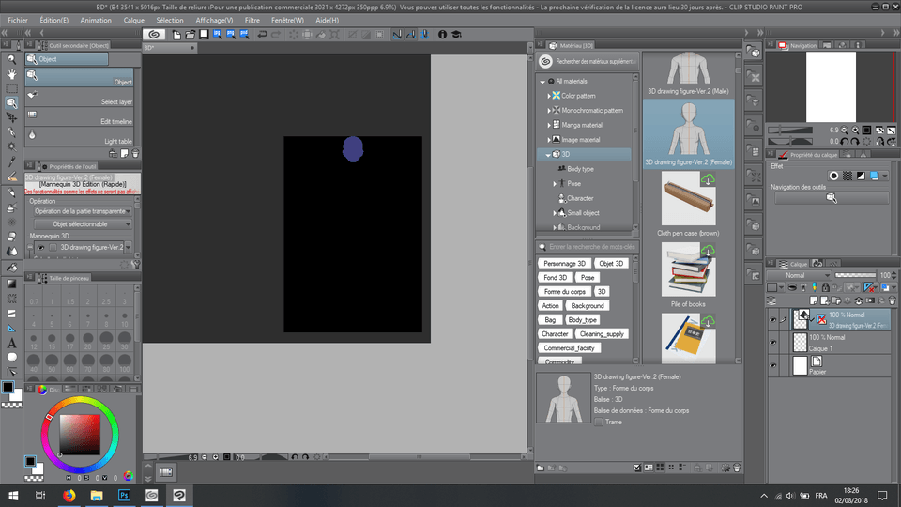Open the Clip Studio launcher icon in the command bar

[153, 35]
